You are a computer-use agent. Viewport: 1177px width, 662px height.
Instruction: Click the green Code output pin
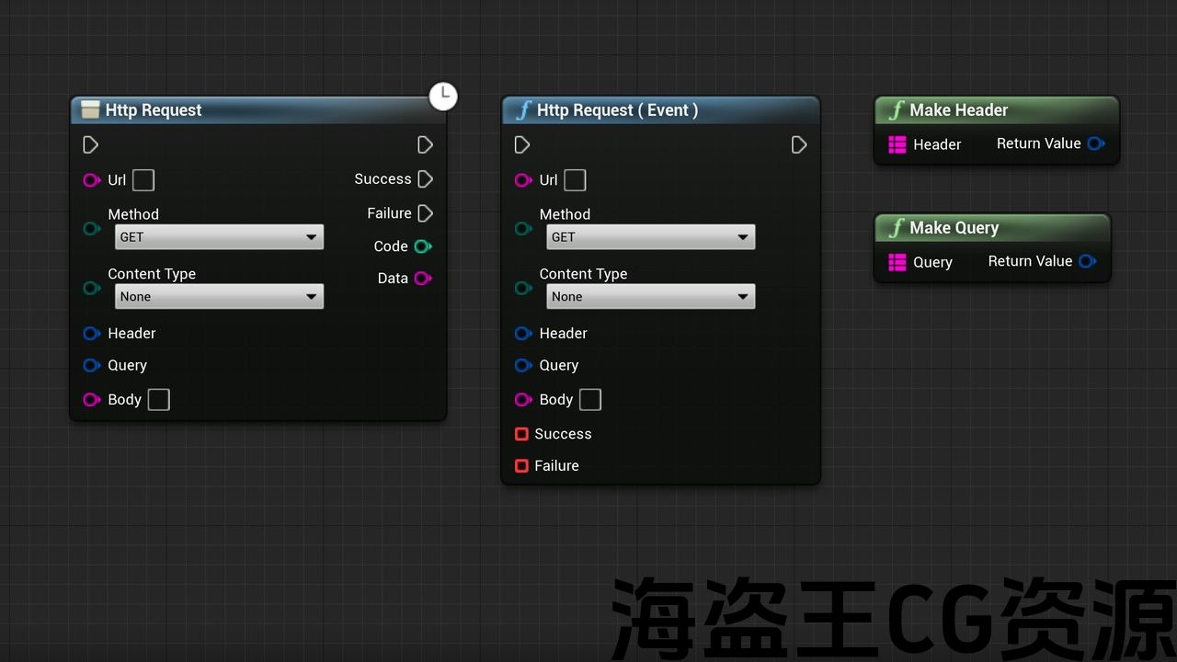click(422, 246)
